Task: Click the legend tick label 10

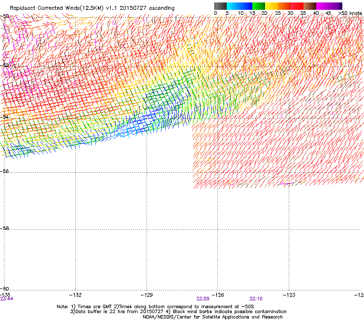Action: click(241, 13)
